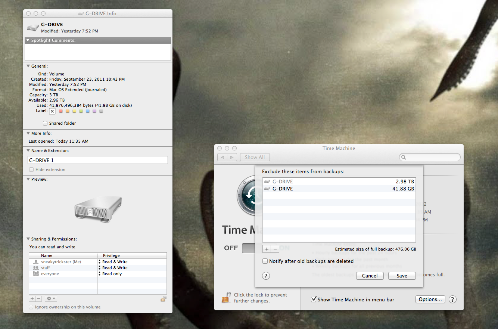The height and width of the screenshot is (329, 498).
Task: Remove the selected item from the exclude list
Action: pos(275,249)
